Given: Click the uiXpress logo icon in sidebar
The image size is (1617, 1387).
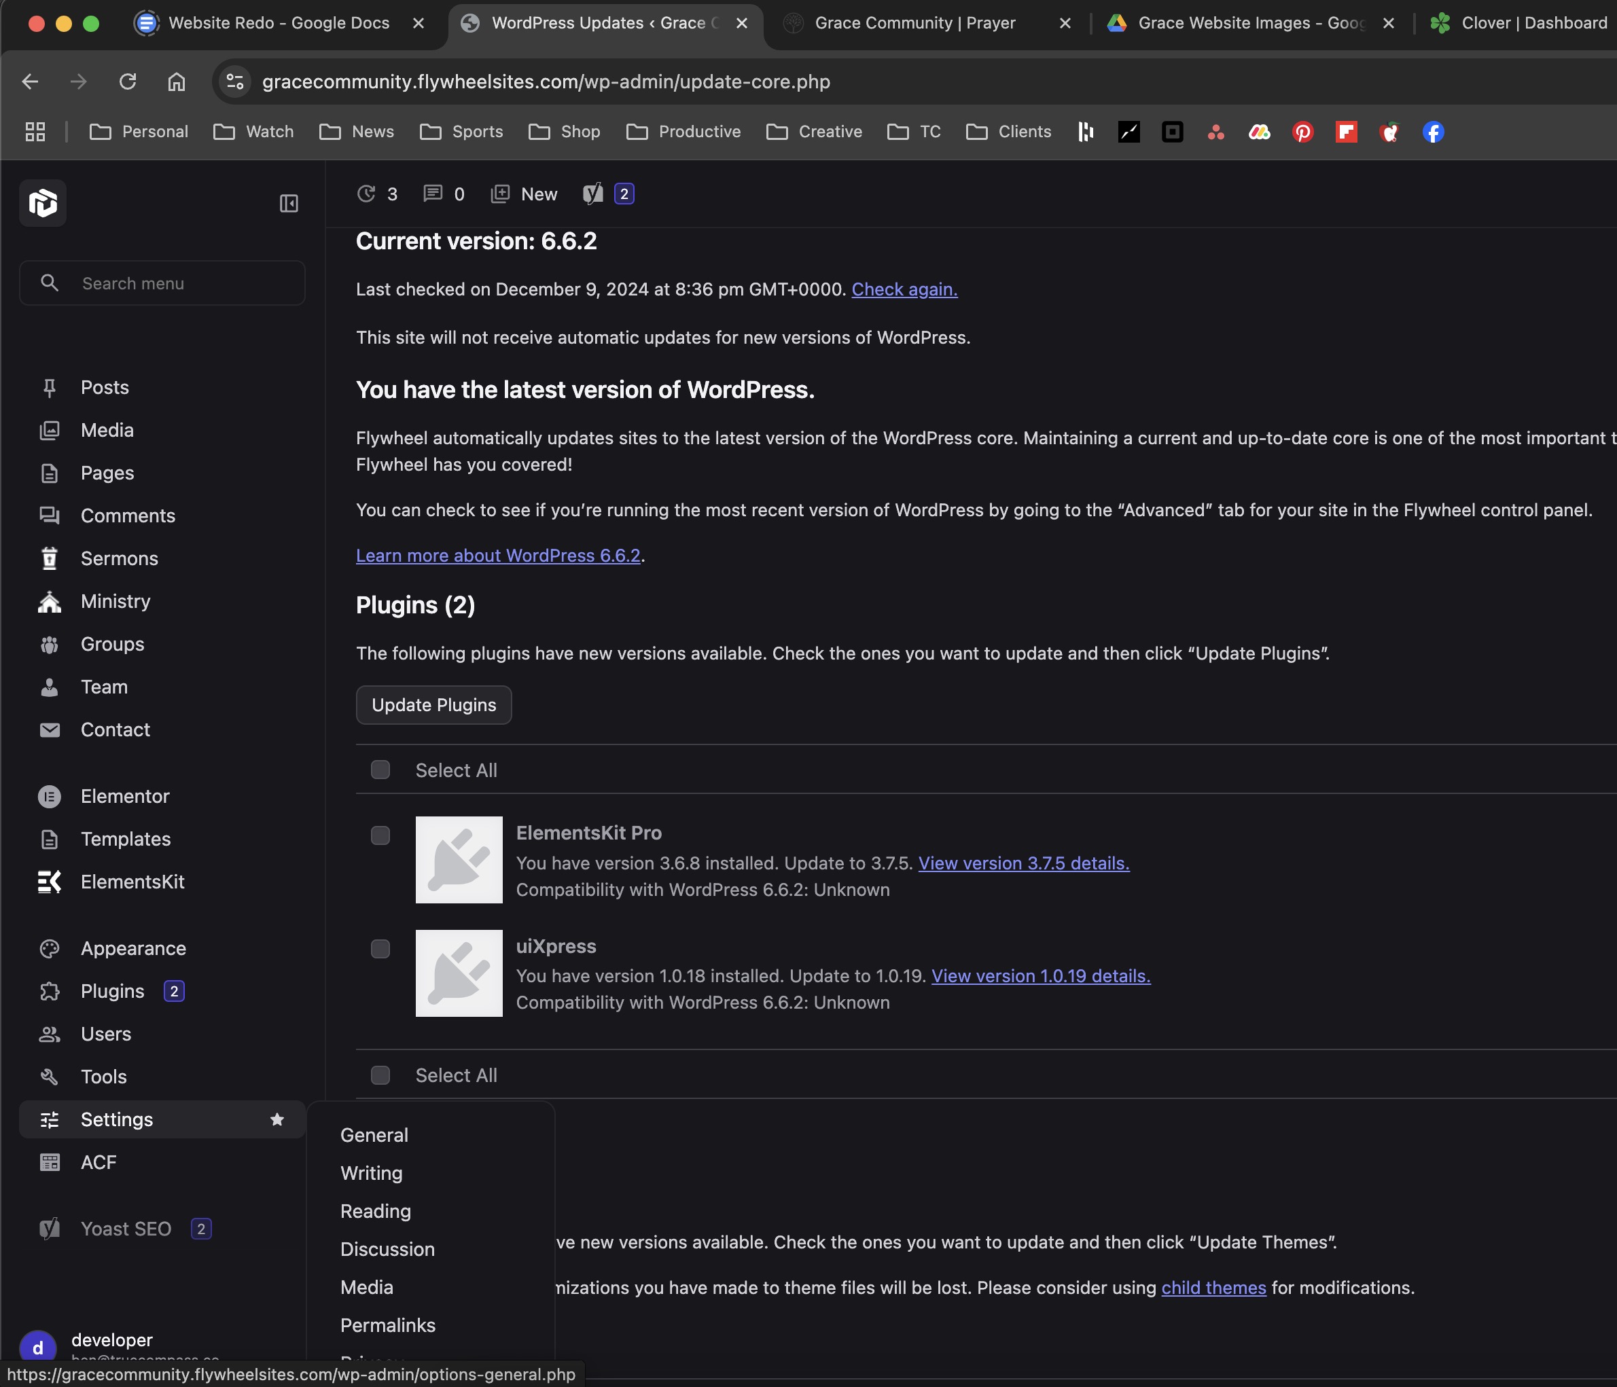Looking at the screenshot, I should coord(43,203).
